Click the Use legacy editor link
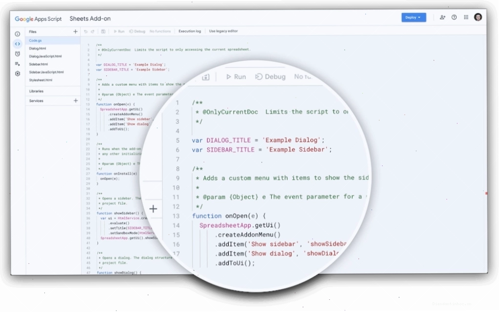 [x=224, y=31]
